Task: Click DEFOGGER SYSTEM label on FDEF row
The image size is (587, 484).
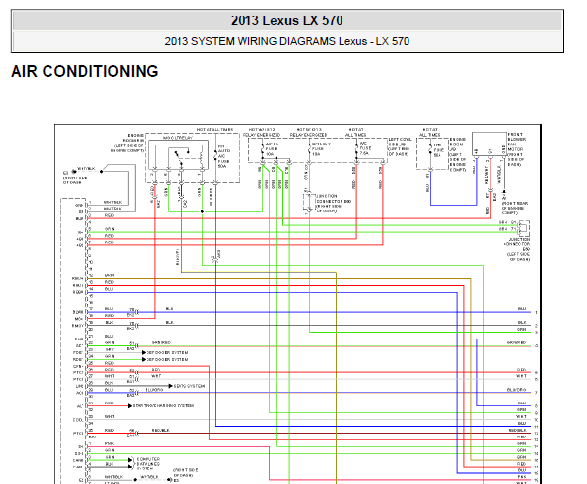Action: pos(167,353)
